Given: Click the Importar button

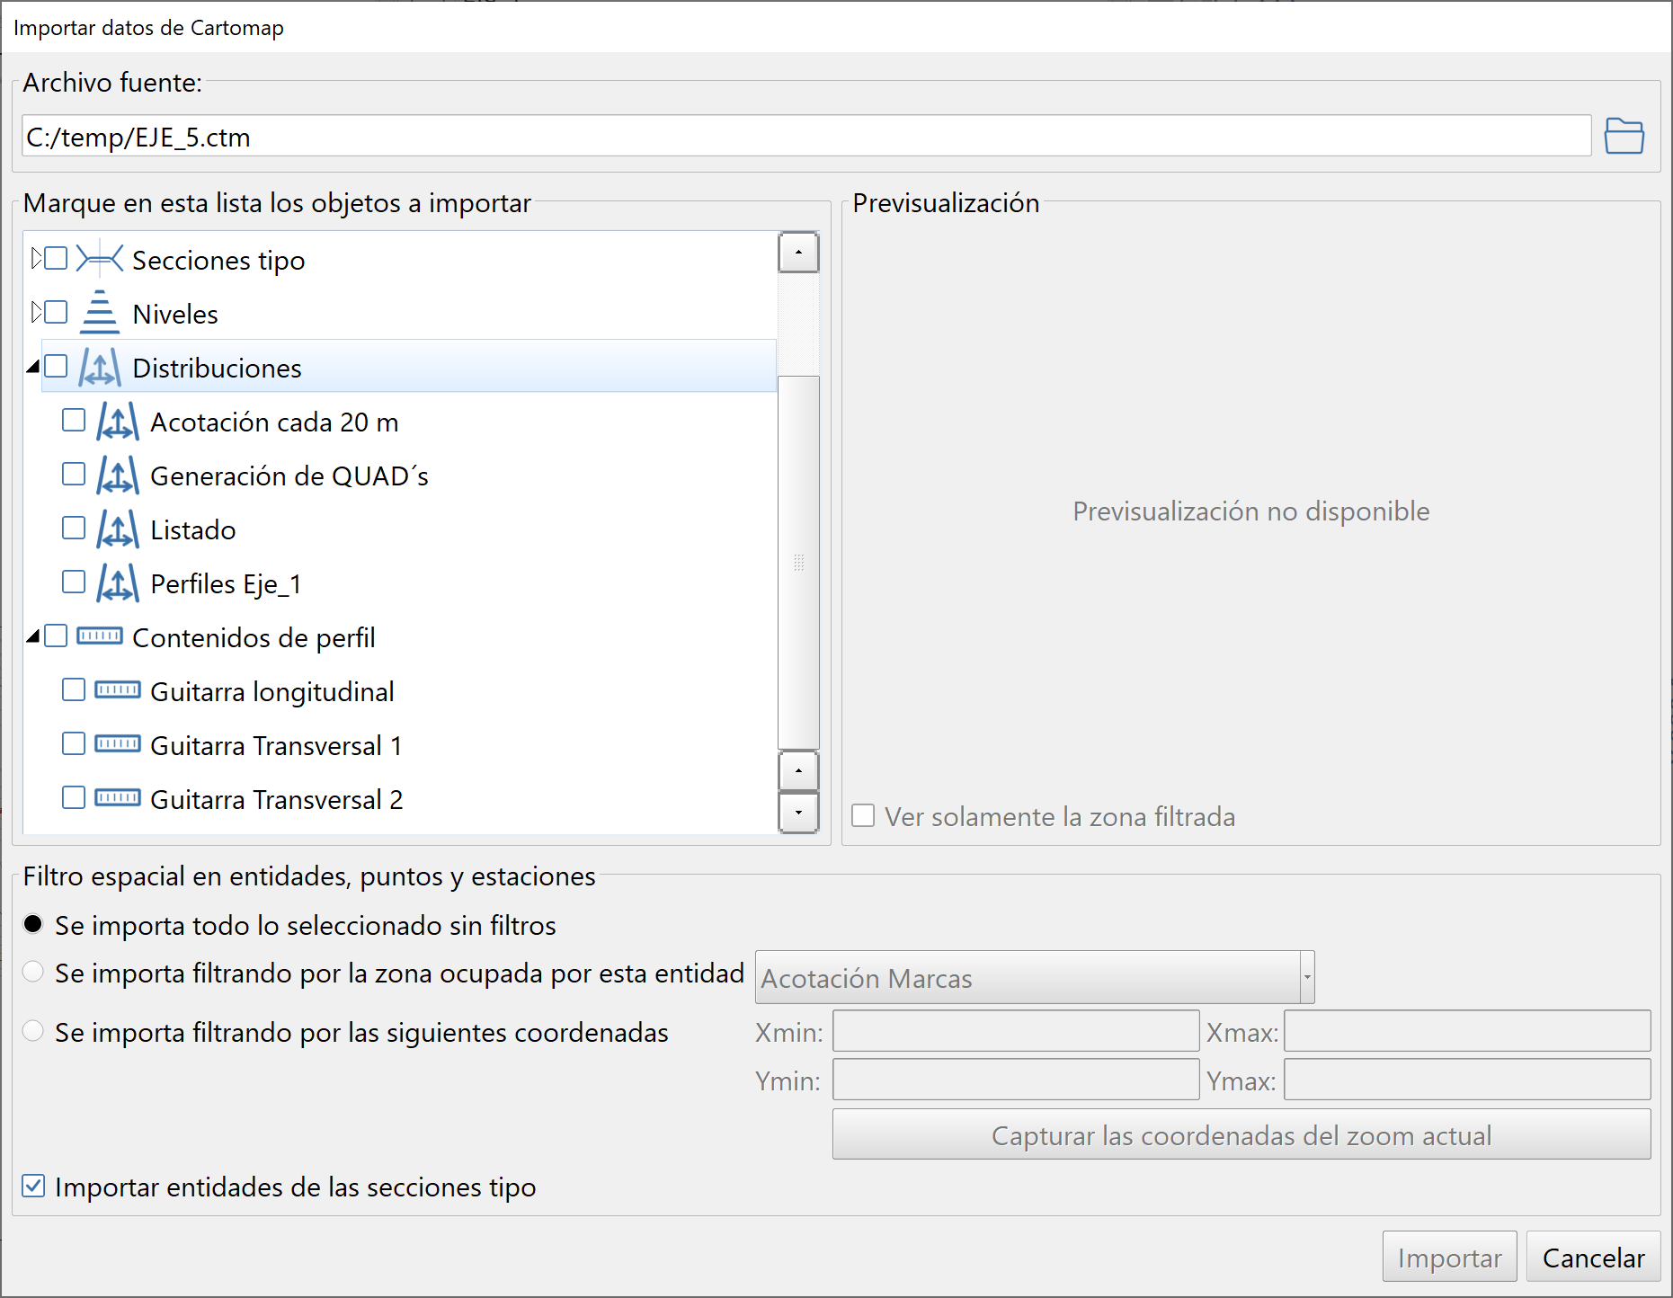Looking at the screenshot, I should [1449, 1257].
